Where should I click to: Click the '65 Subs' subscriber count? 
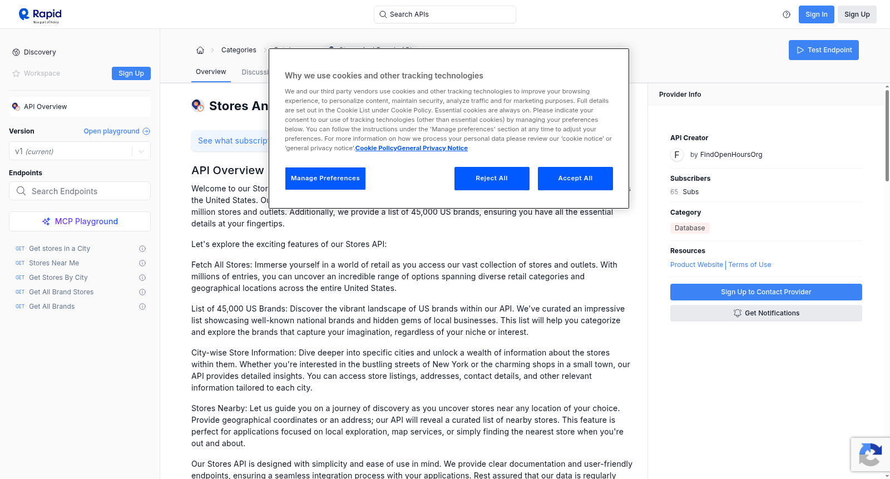click(684, 192)
